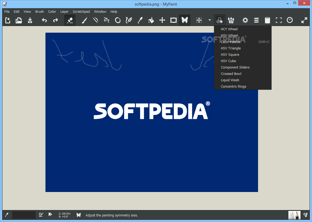Select the Inking pen tool
This screenshot has width=312, height=222.
click(129, 20)
